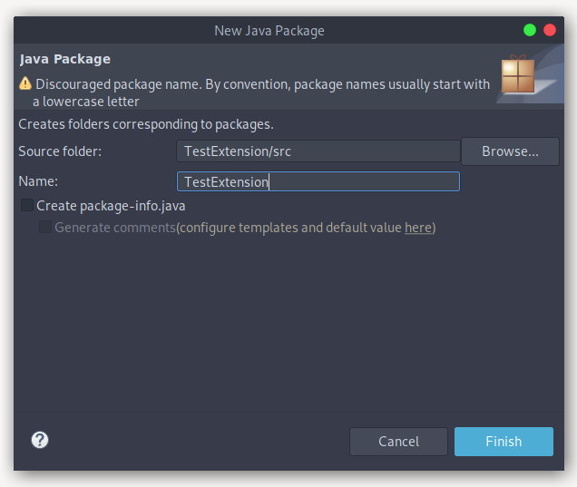Cancel the new package dialog

398,442
